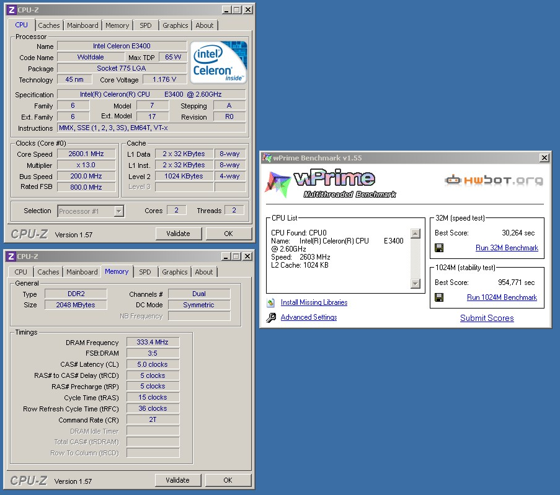Screen dimensions: 560x495
Task: Run the 32M Benchmark
Action: click(x=507, y=248)
